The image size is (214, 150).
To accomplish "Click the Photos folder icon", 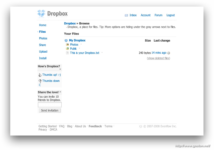I will point(67,44).
